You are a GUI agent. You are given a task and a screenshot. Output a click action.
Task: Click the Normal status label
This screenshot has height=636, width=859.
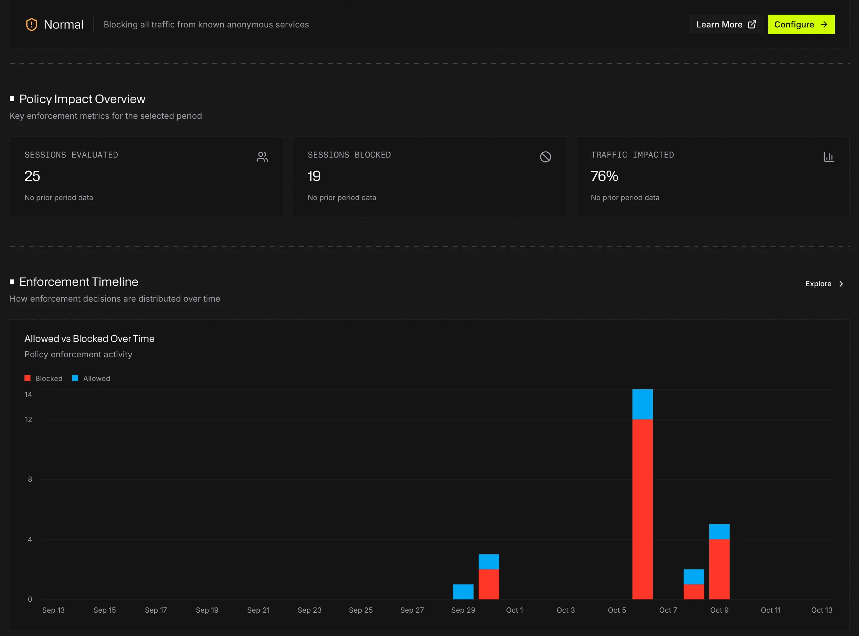tap(64, 25)
